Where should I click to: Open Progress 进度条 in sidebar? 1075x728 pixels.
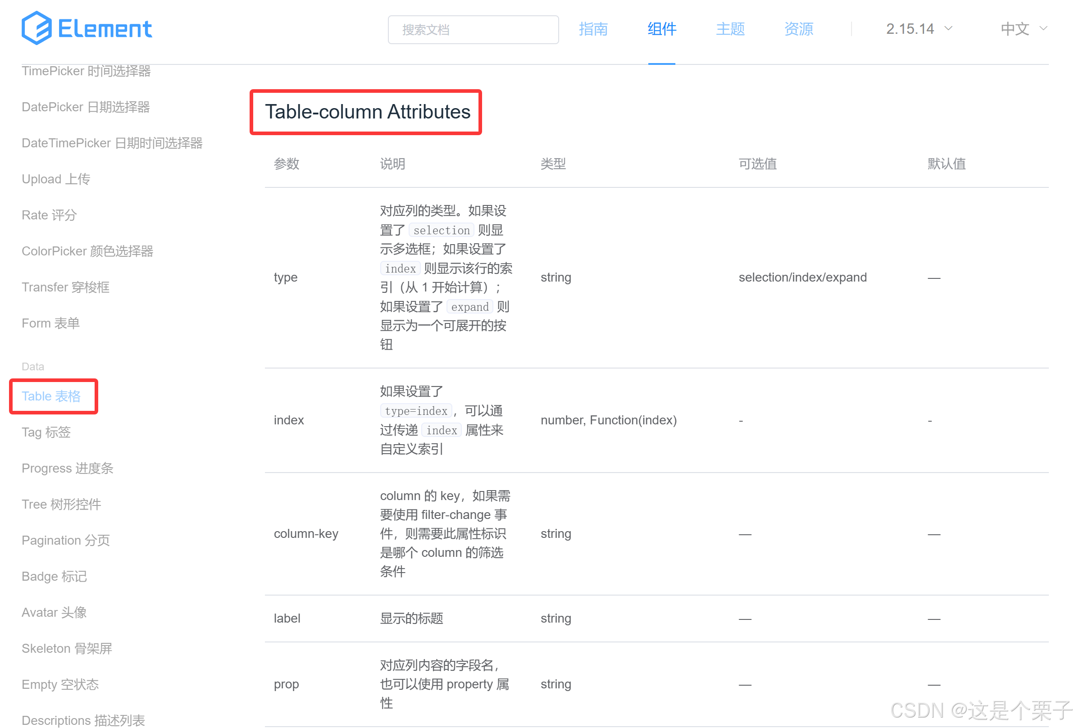[68, 469]
